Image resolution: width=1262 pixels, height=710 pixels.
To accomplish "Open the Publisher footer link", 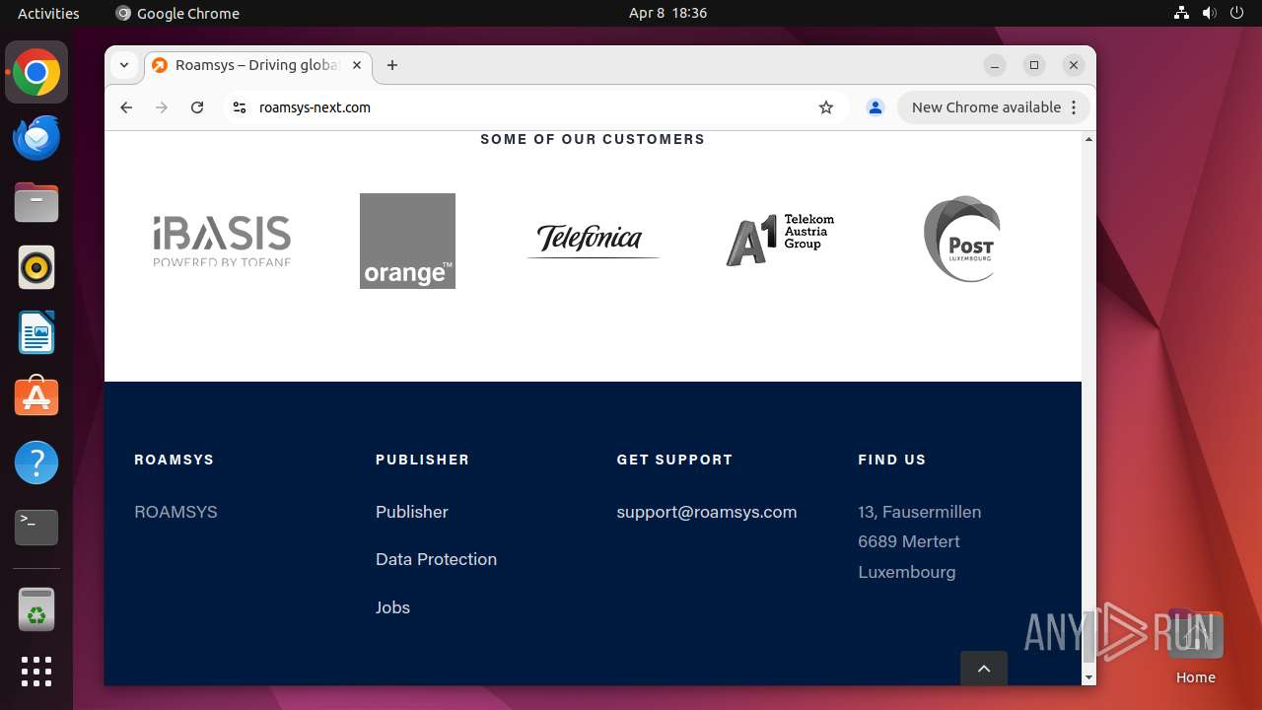I will (x=412, y=512).
